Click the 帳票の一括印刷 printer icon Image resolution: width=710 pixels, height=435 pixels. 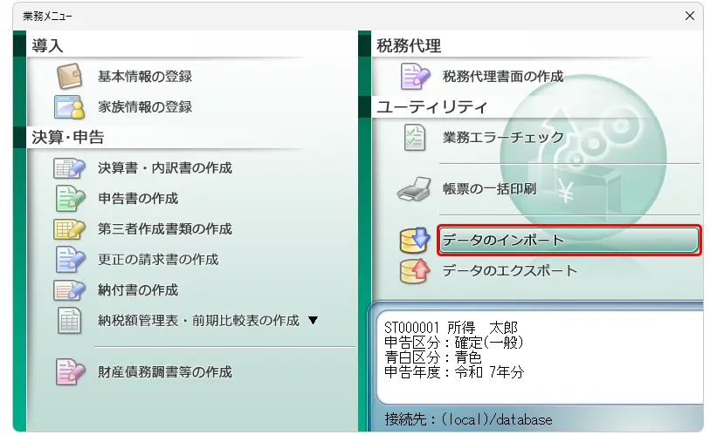(414, 189)
